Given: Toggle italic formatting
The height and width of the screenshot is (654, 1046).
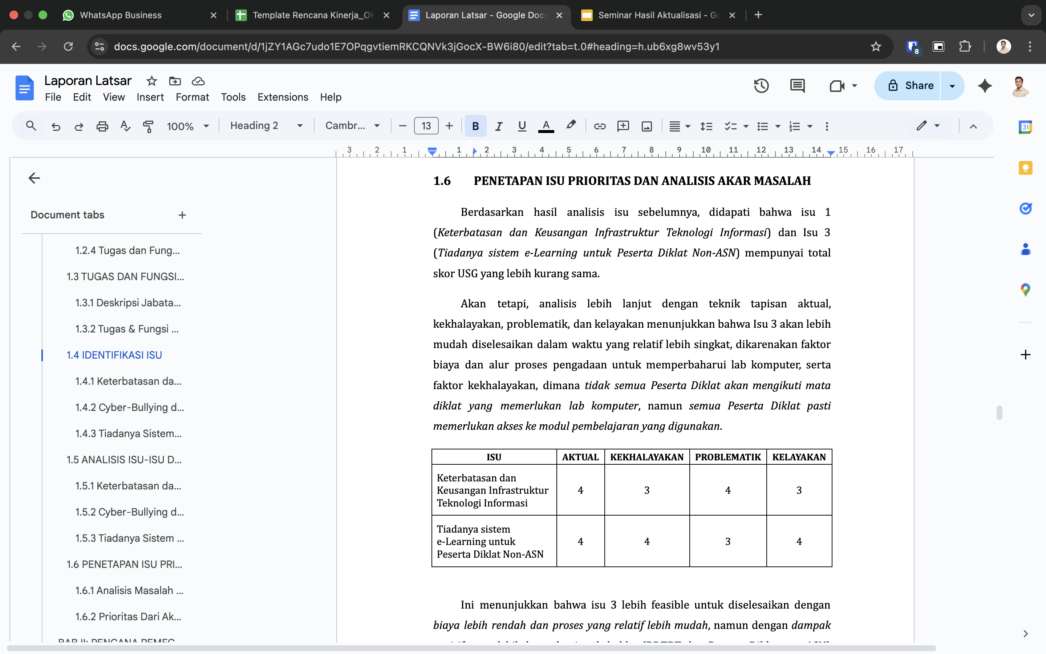Looking at the screenshot, I should pos(499,126).
